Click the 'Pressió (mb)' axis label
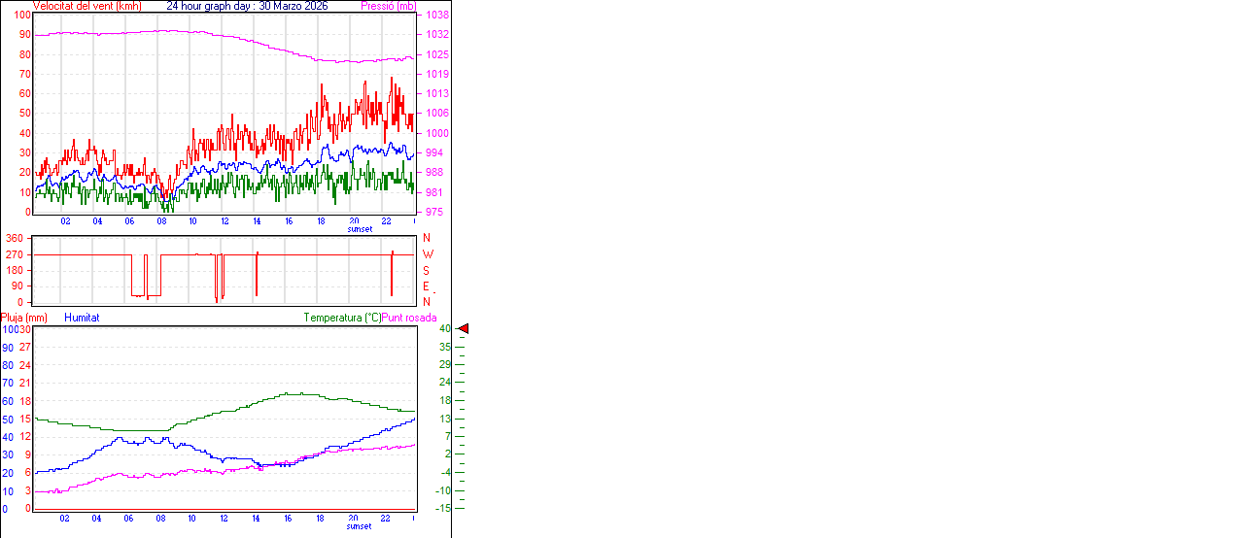The image size is (1244, 538). click(386, 6)
